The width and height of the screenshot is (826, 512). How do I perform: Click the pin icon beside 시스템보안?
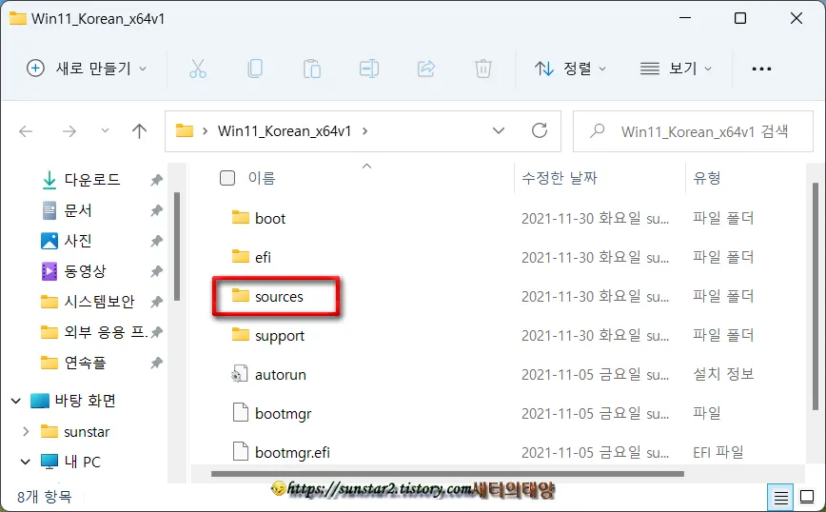click(x=156, y=303)
